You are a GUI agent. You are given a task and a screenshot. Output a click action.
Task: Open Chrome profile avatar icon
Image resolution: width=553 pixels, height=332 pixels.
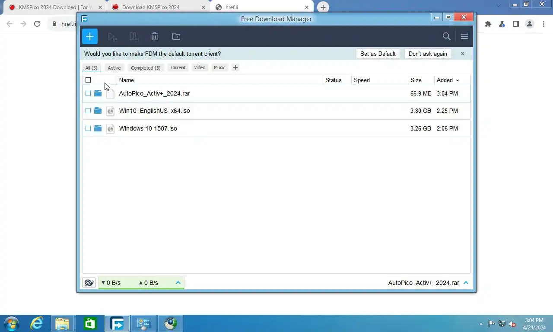click(530, 24)
